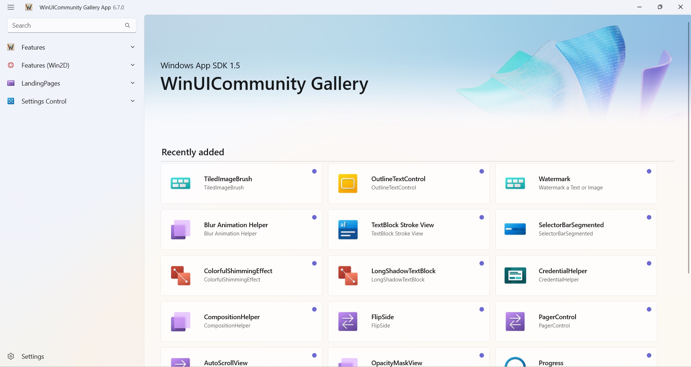The width and height of the screenshot is (691, 367).
Task: Click the Settings Control blue icon
Action: (11, 101)
